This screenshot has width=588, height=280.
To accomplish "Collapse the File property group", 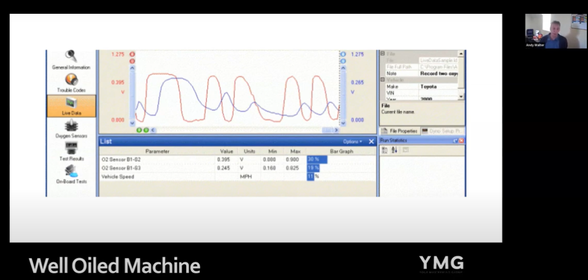I will (x=382, y=53).
